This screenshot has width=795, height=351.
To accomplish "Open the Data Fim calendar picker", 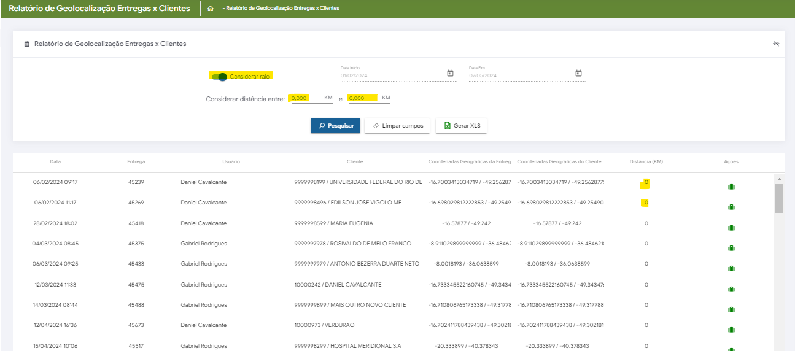I will tap(578, 74).
